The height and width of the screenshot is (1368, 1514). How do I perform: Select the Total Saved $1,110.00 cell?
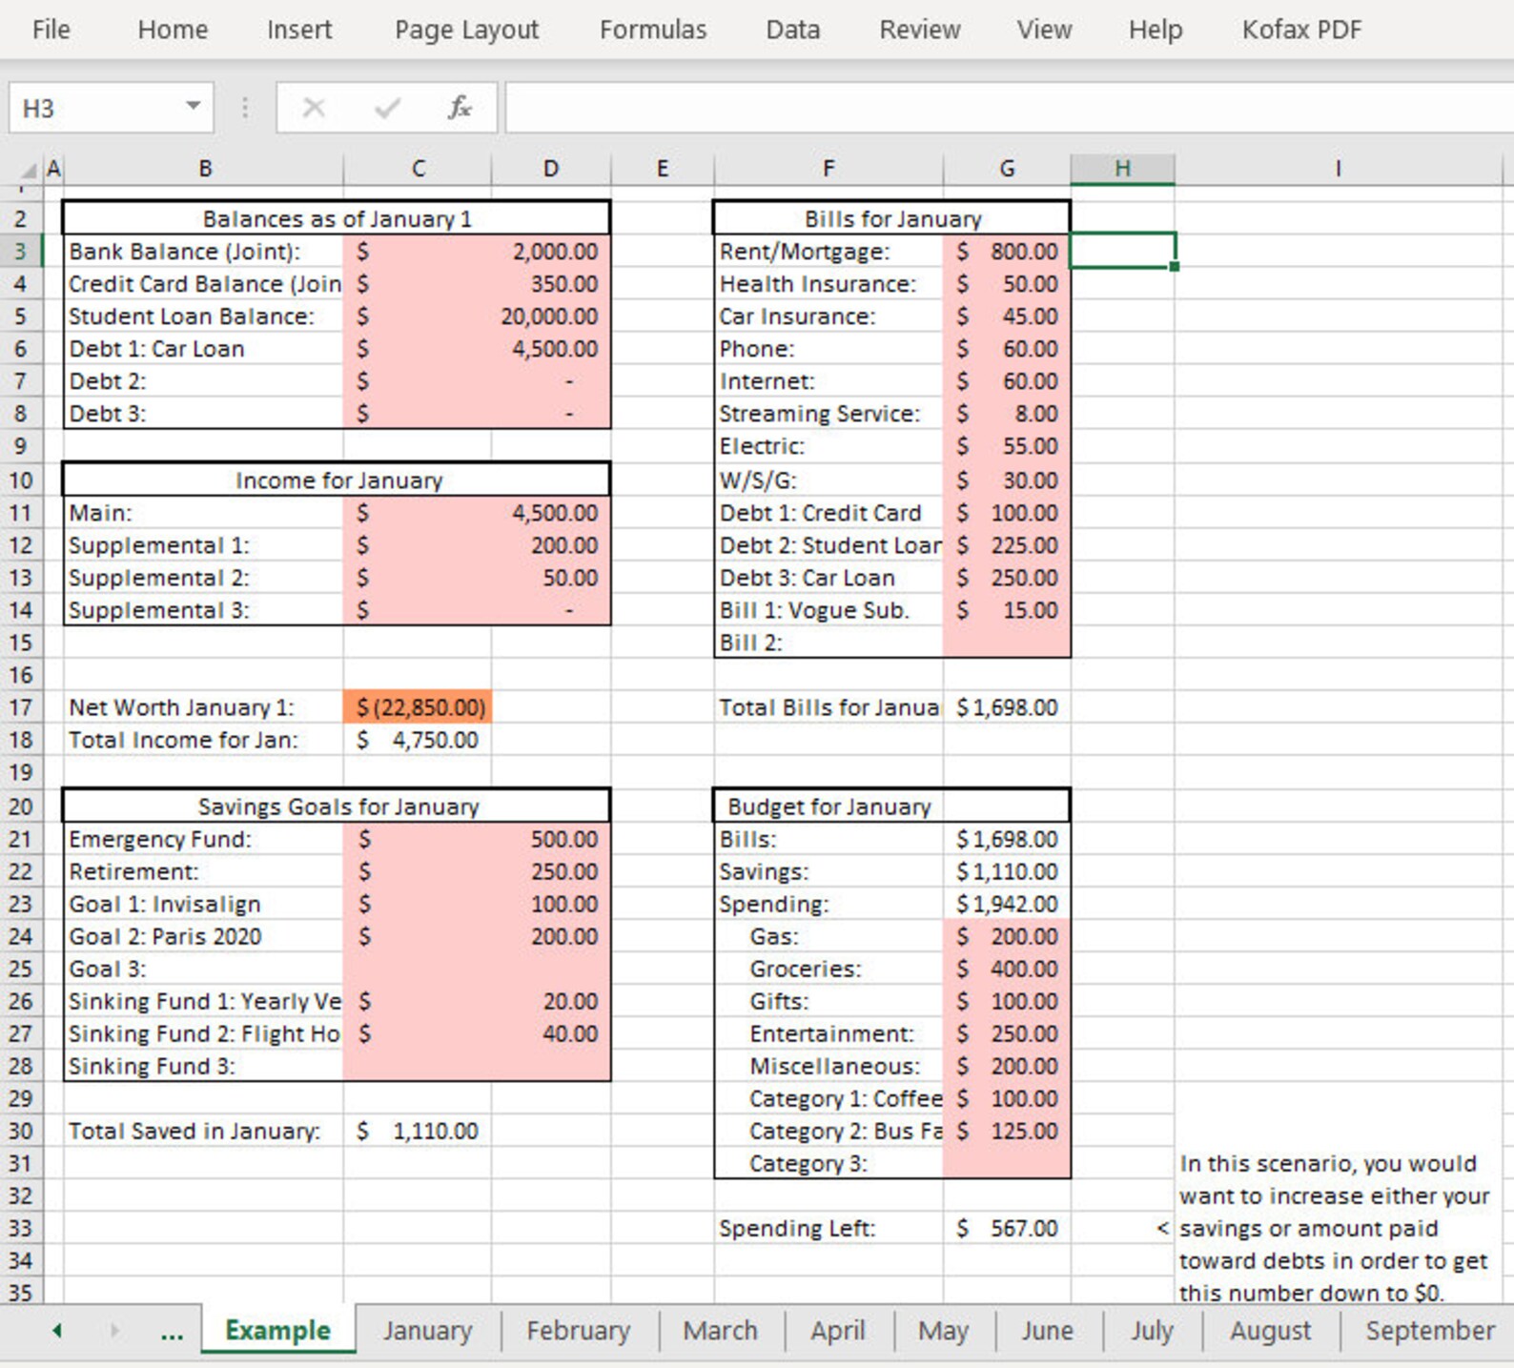pos(418,1131)
